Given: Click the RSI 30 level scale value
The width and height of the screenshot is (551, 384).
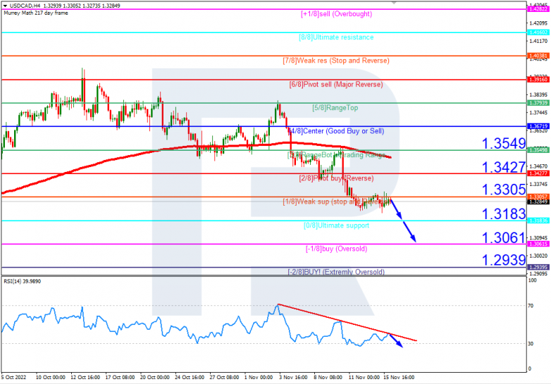Looking at the screenshot, I should click(531, 344).
